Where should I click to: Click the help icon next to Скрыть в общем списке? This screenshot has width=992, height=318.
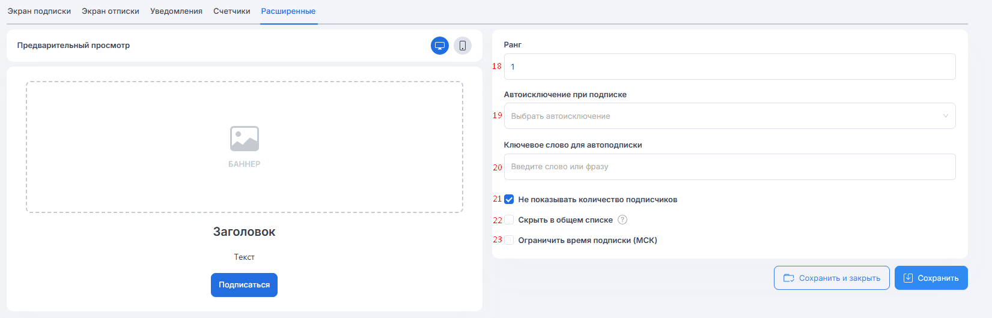pos(622,220)
